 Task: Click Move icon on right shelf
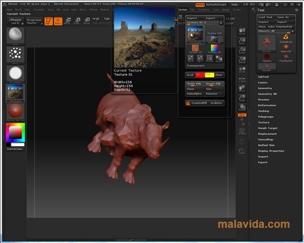(242, 89)
